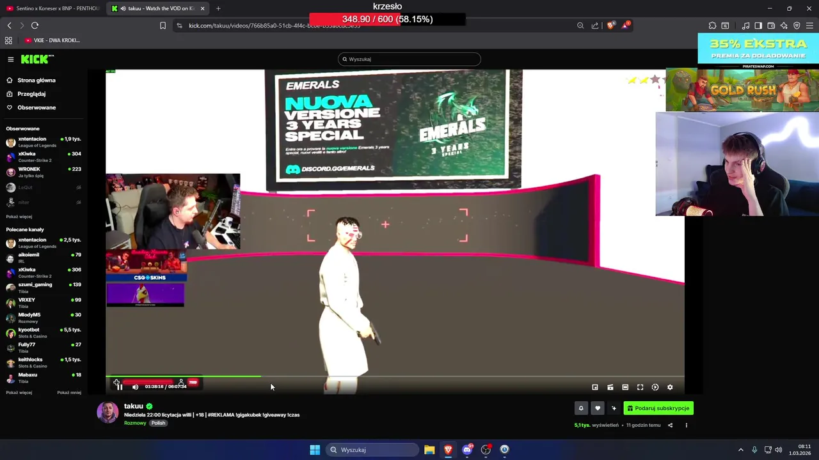Open the Przeglądaj page

pyautogui.click(x=26, y=94)
